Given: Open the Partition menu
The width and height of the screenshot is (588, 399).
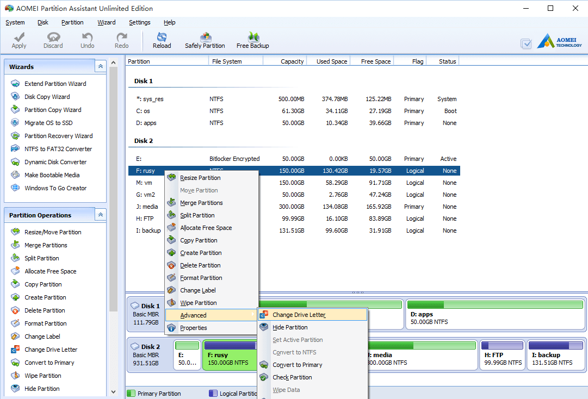Looking at the screenshot, I should click(x=72, y=22).
